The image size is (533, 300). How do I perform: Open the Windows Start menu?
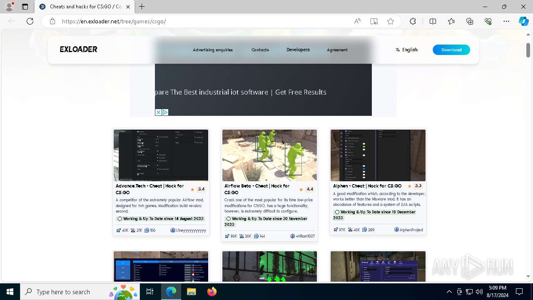10,292
